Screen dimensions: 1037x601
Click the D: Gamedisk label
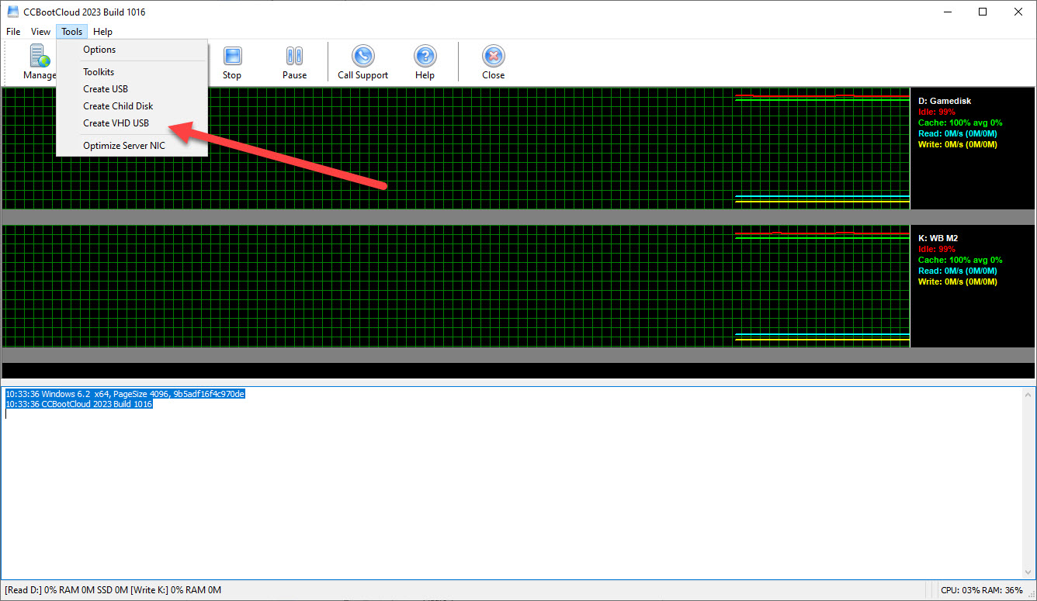[x=945, y=101]
